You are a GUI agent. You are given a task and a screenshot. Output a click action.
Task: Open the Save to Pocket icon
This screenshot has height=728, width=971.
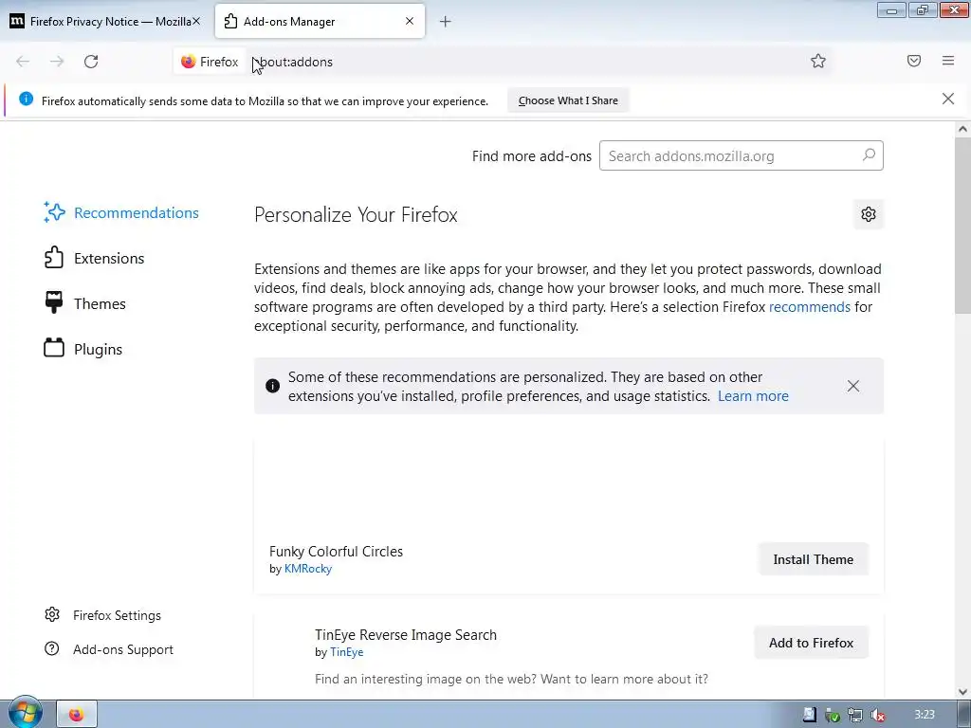point(914,61)
